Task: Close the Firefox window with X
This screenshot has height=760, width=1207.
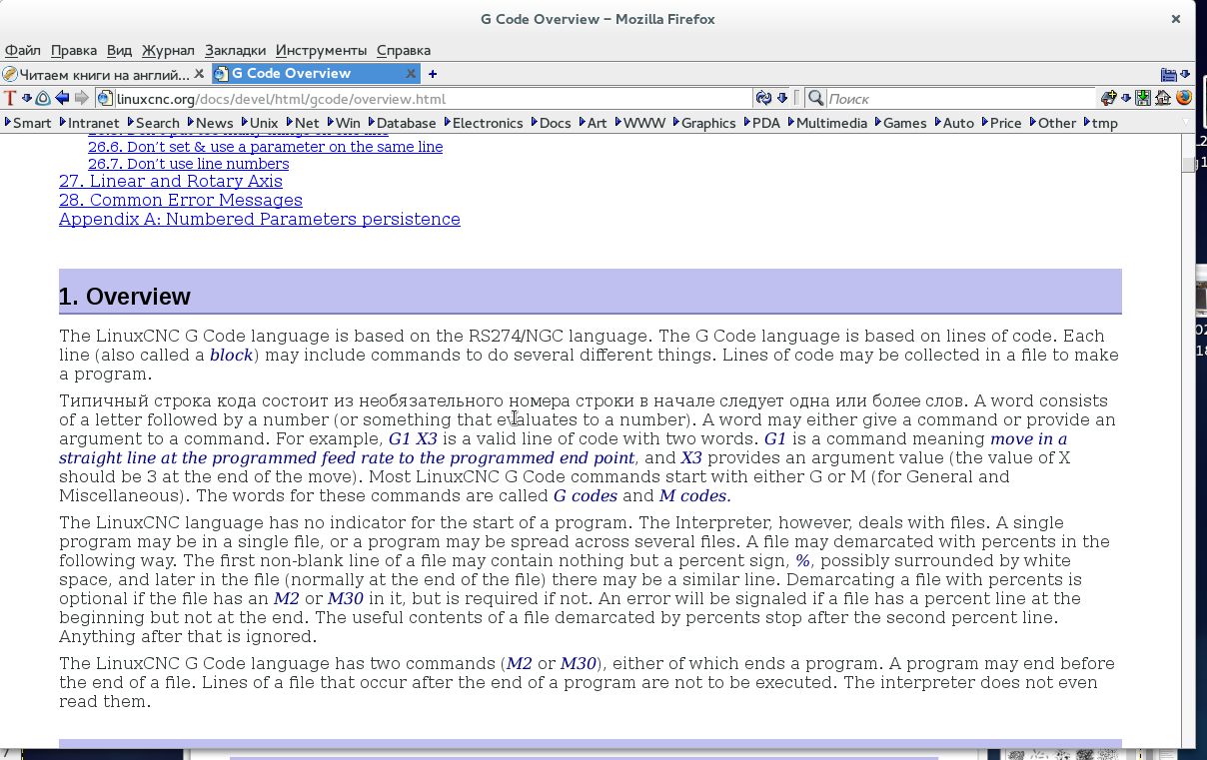Action: 1176,19
